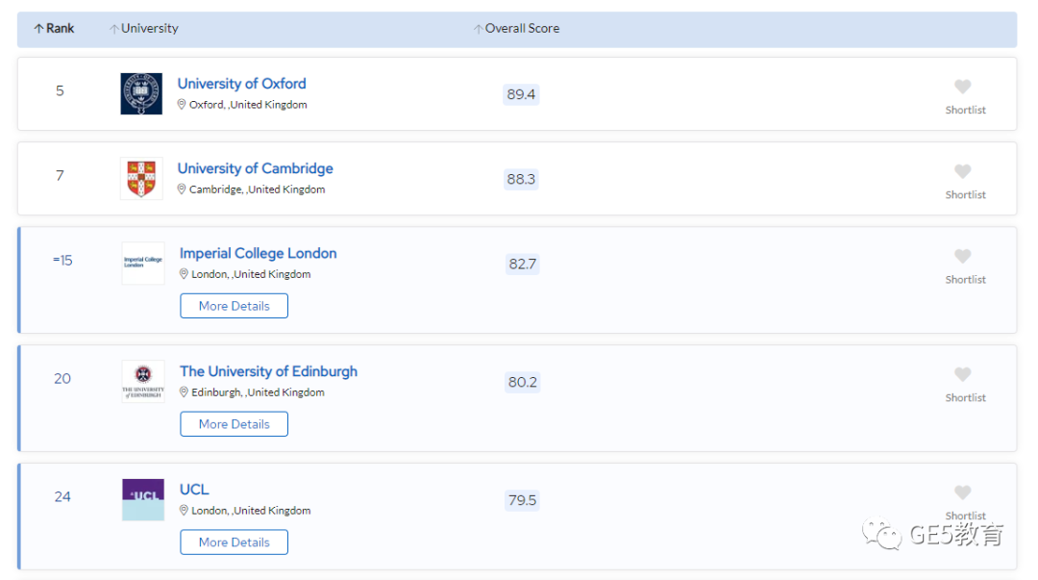
Task: Click the More Details button for University of Edinburgh
Action: 234,423
